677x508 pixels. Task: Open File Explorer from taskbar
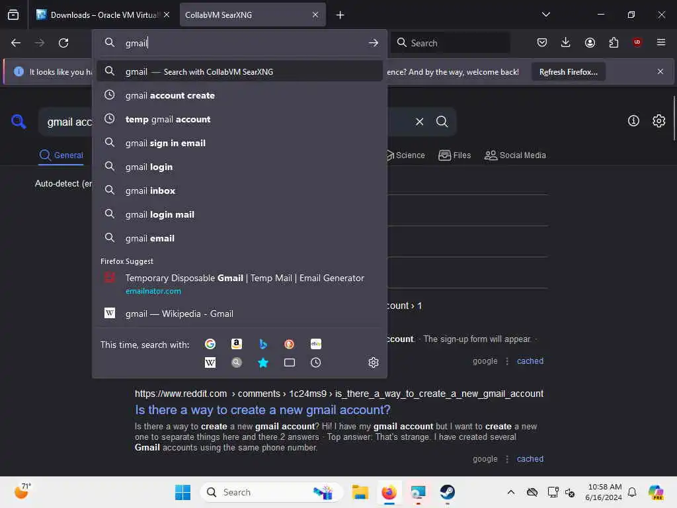[360, 492]
